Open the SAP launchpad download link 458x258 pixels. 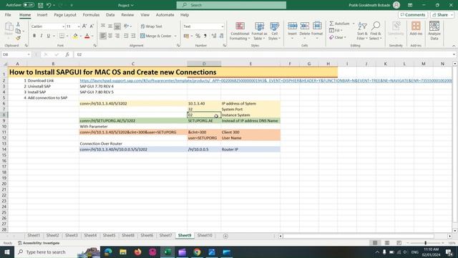(x=265, y=80)
